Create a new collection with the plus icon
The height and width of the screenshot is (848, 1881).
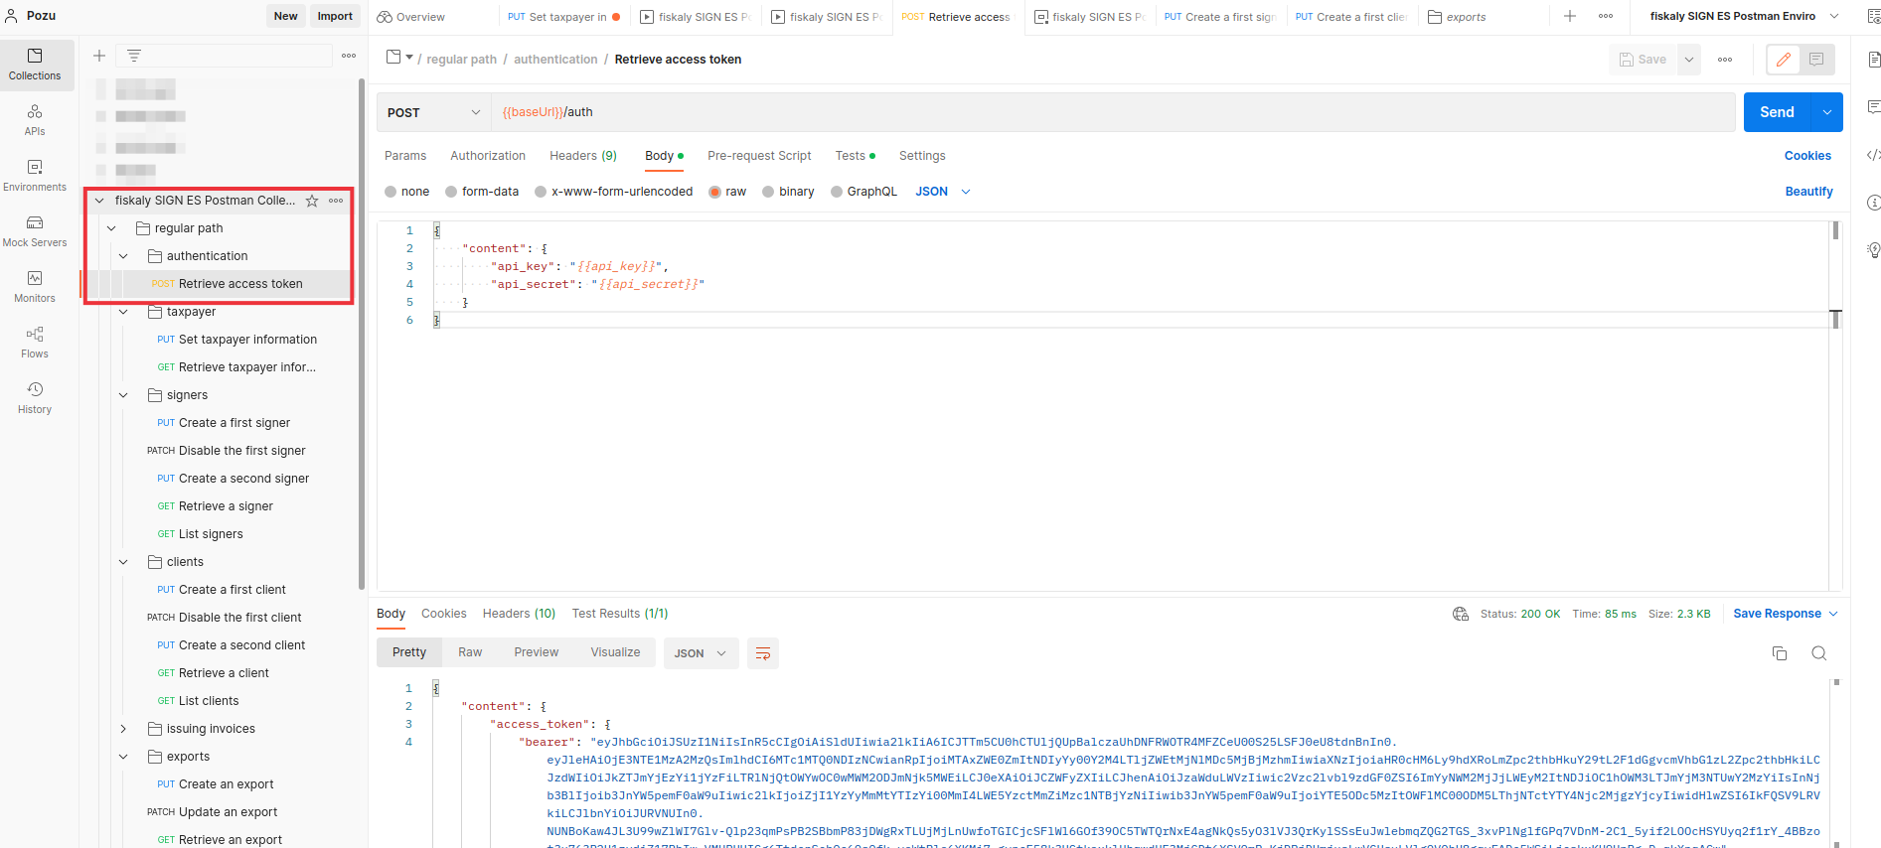[99, 56]
